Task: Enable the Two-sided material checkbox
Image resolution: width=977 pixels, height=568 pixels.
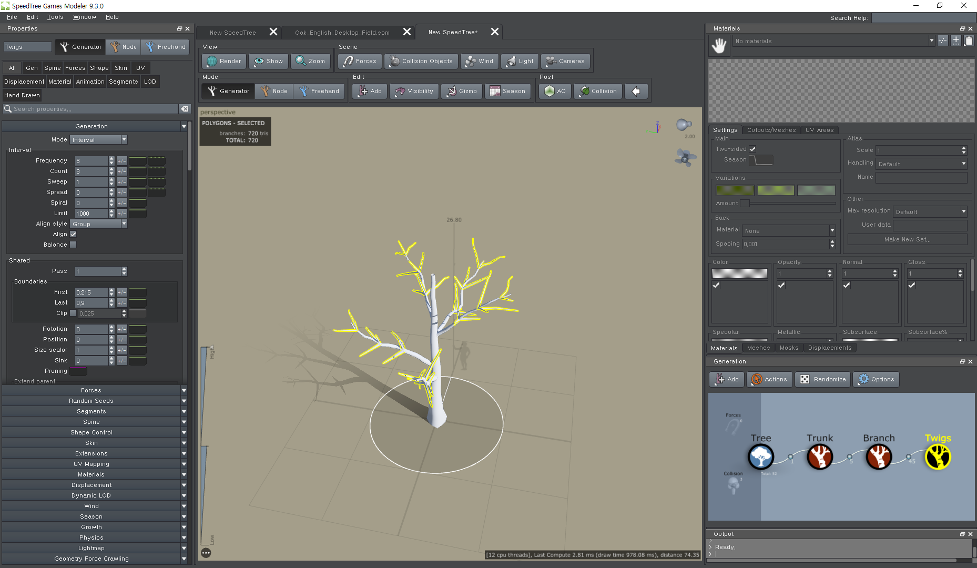Action: pyautogui.click(x=753, y=149)
